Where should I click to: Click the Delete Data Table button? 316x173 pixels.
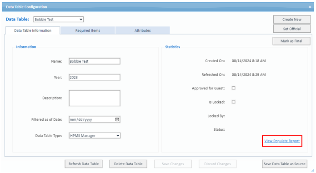128,164
